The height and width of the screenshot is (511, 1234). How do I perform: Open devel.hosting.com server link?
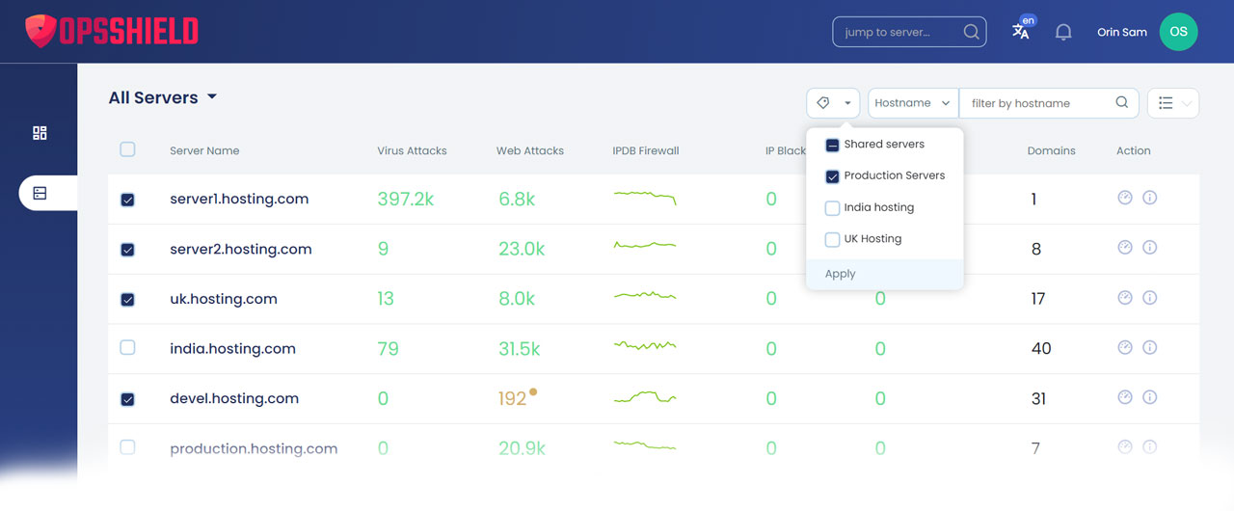pyautogui.click(x=234, y=398)
